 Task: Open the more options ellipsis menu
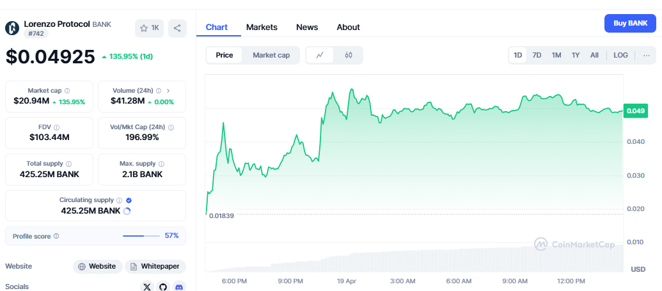(x=647, y=55)
